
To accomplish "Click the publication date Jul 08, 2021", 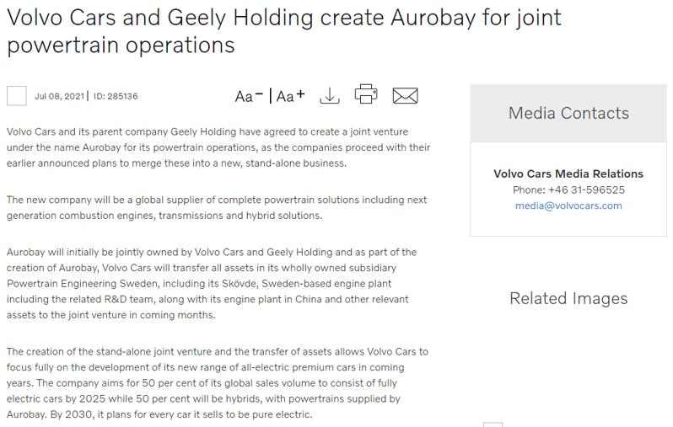I will 59,96.
